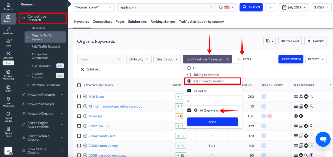Open the Difficulty filter dropdown
Viewport: 333px width, 157px height.
pos(139,59)
